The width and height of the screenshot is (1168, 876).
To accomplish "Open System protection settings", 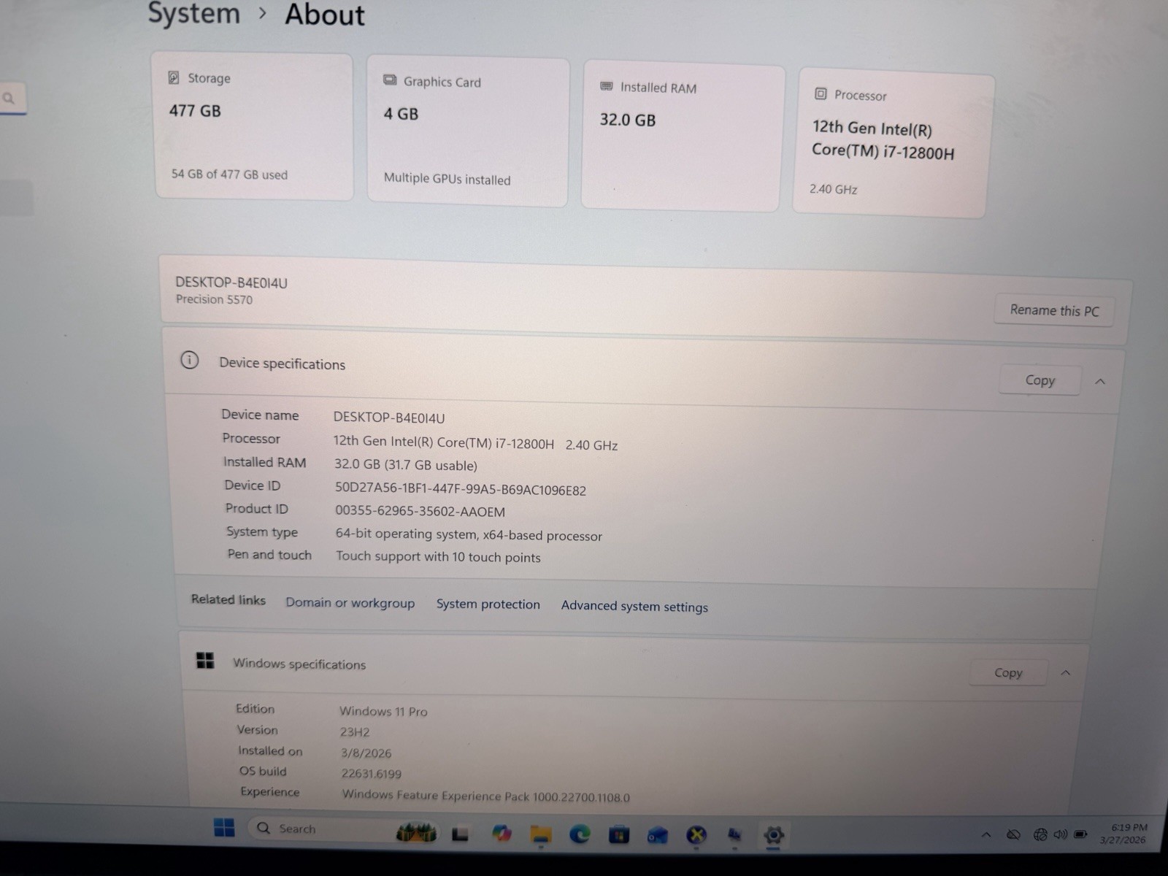I will 488,604.
